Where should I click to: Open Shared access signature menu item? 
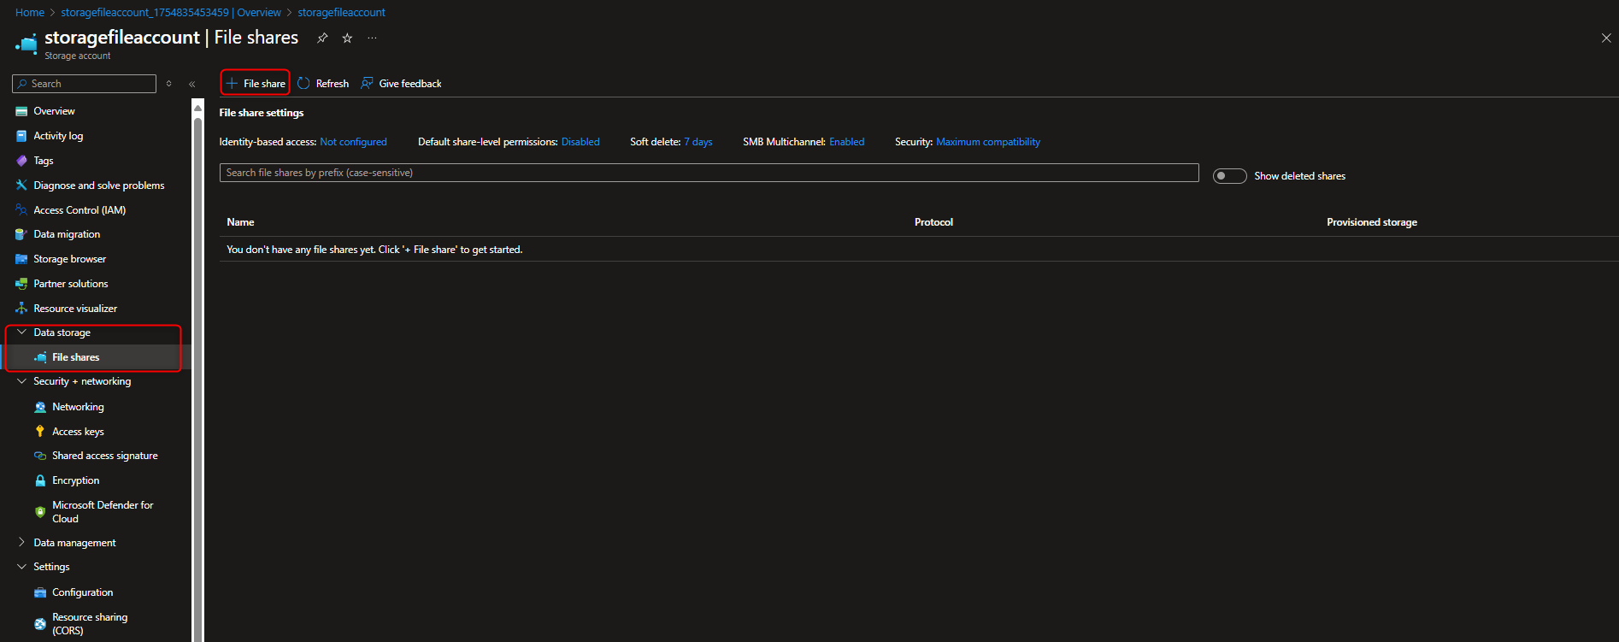[x=105, y=456]
